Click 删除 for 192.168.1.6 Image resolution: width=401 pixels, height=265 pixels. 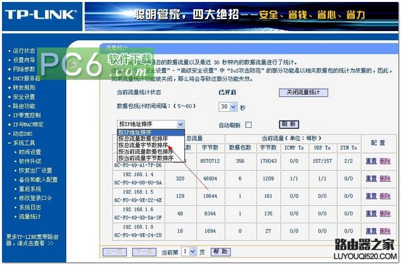385,214
